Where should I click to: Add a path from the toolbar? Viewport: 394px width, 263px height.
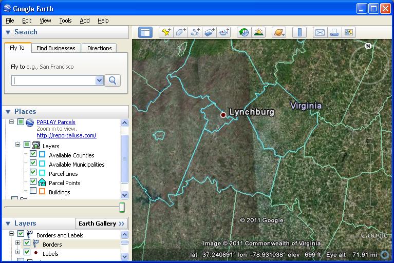tap(195, 32)
